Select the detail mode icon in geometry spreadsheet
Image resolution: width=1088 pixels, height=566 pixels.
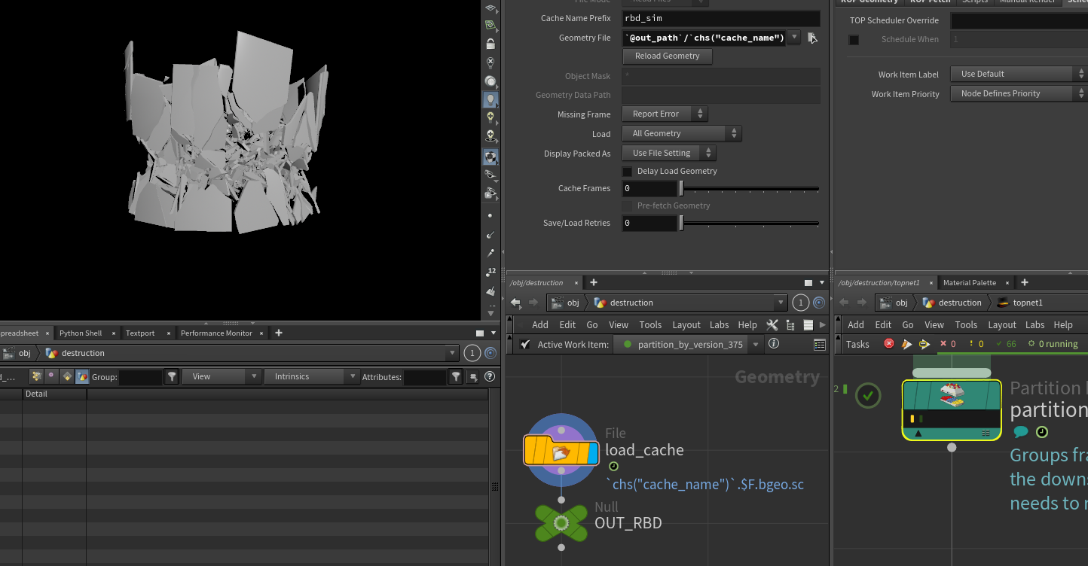pyautogui.click(x=83, y=376)
